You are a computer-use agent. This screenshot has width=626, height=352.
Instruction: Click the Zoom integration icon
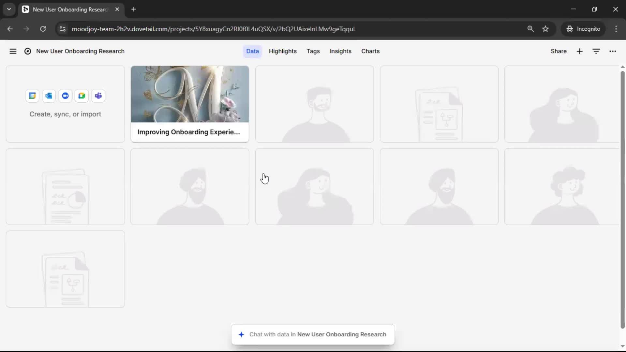[65, 96]
